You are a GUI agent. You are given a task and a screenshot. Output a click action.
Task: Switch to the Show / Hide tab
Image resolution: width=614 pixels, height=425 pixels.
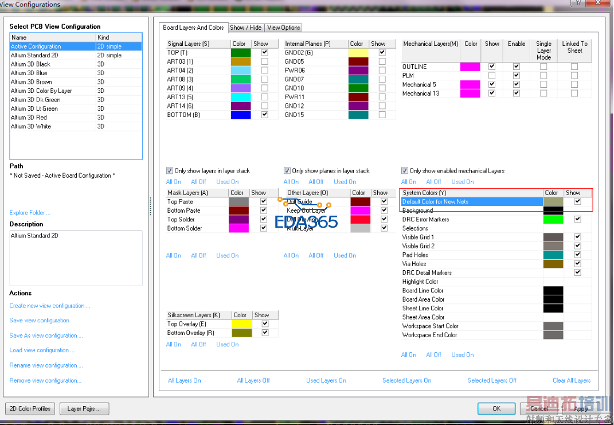pos(245,28)
